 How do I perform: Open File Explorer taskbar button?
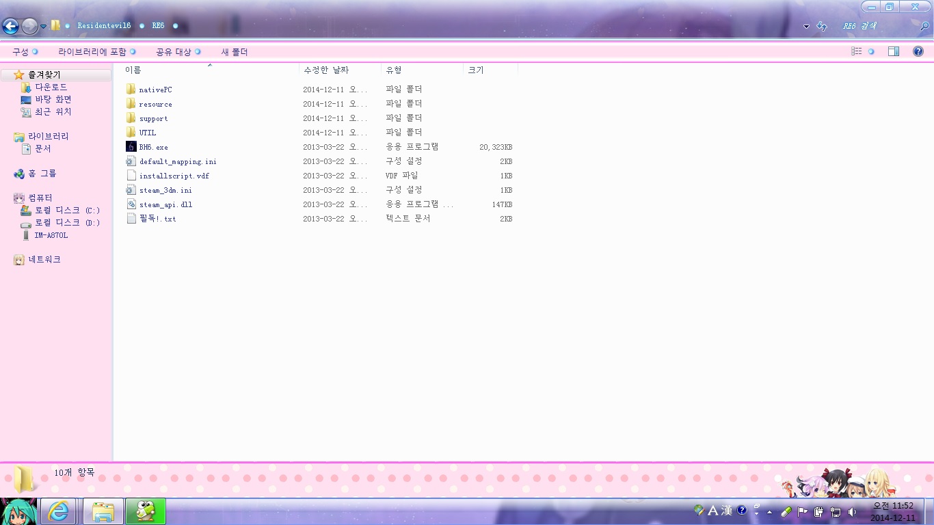pyautogui.click(x=103, y=511)
